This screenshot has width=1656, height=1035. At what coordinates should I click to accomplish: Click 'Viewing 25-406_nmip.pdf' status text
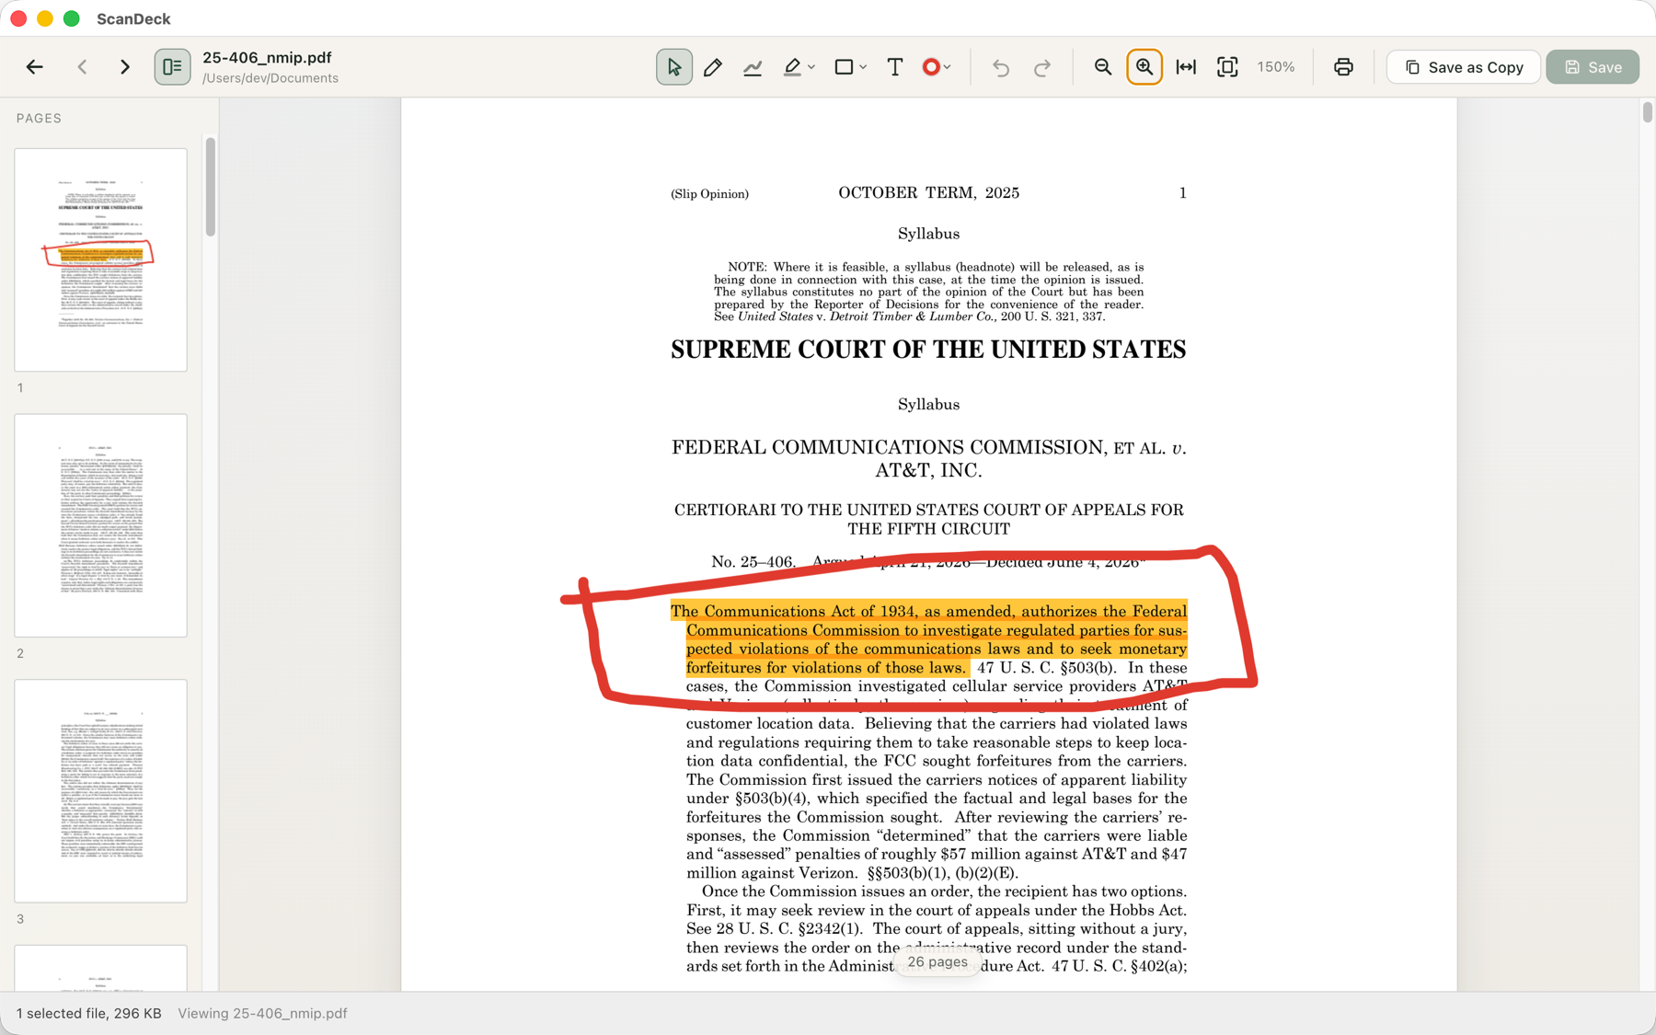coord(262,1014)
